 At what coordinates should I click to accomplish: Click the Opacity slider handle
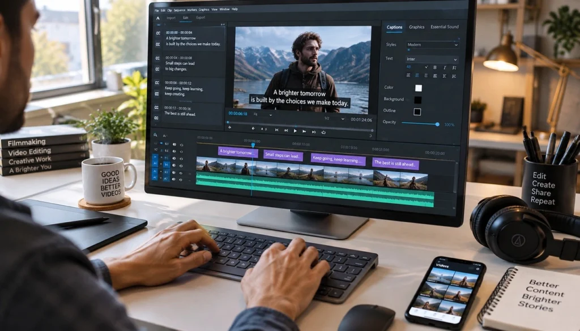pos(437,124)
